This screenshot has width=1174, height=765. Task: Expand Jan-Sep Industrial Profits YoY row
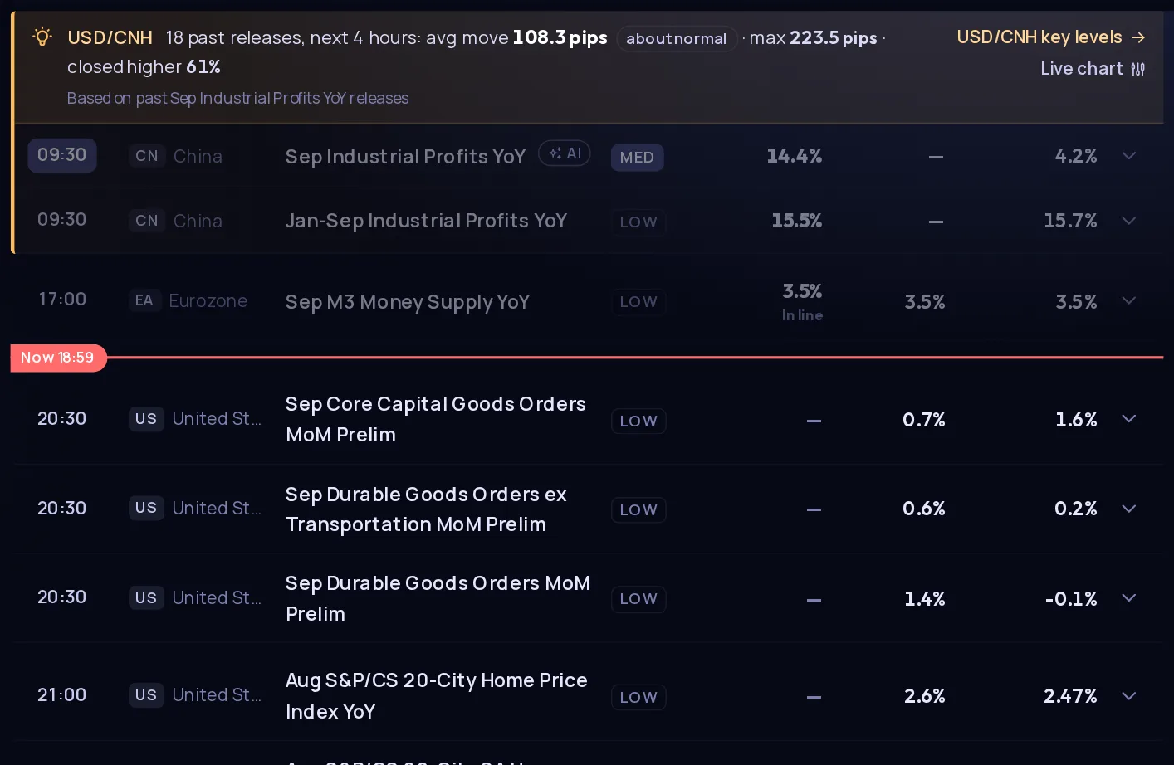(x=1129, y=221)
